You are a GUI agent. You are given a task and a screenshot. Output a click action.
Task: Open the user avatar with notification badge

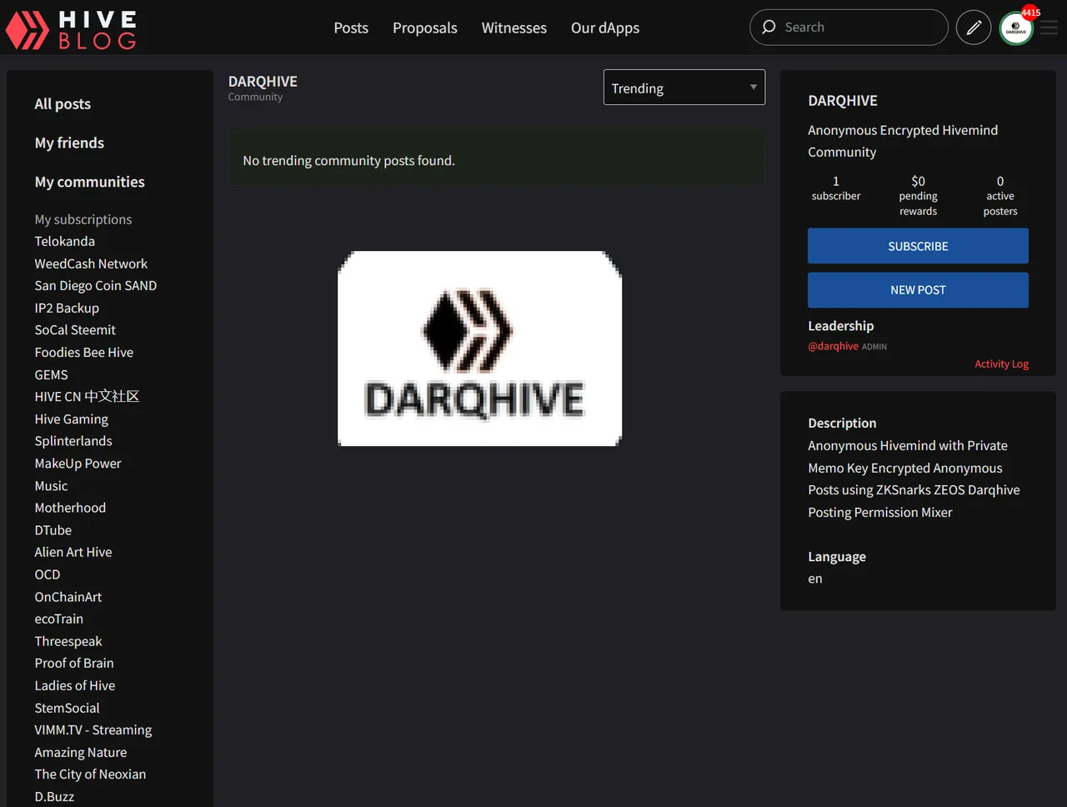[1016, 28]
